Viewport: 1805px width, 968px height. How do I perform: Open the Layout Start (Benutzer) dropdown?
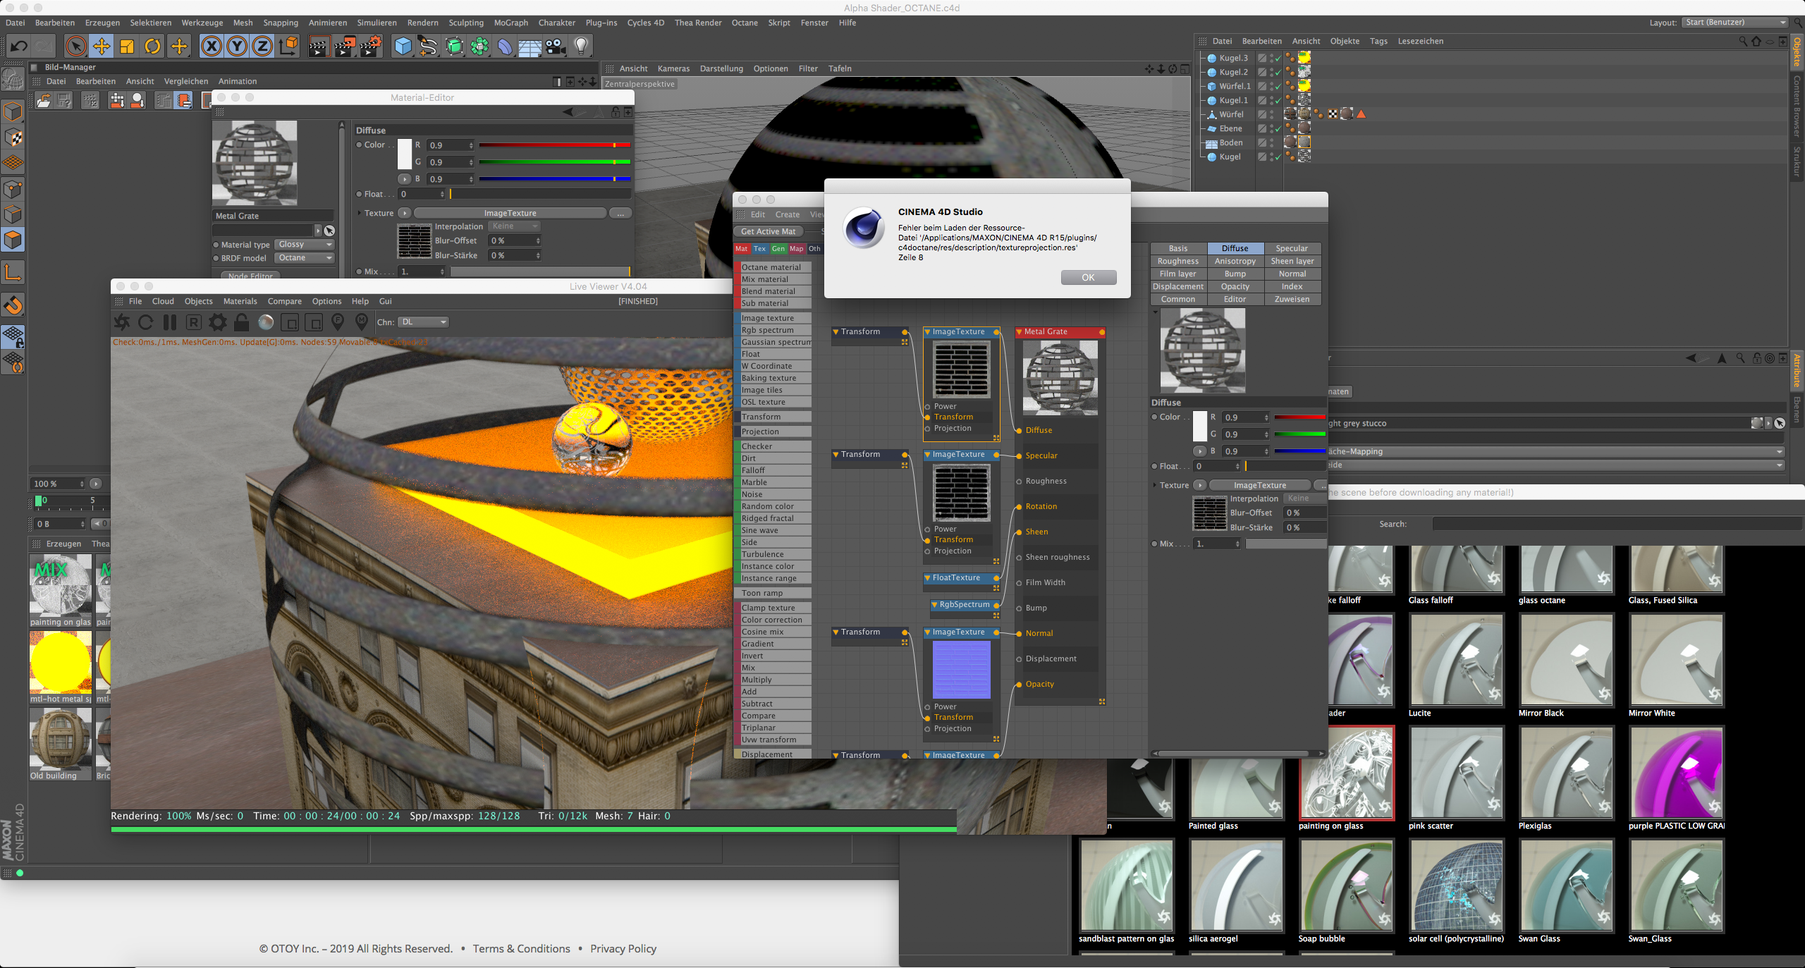[1735, 23]
